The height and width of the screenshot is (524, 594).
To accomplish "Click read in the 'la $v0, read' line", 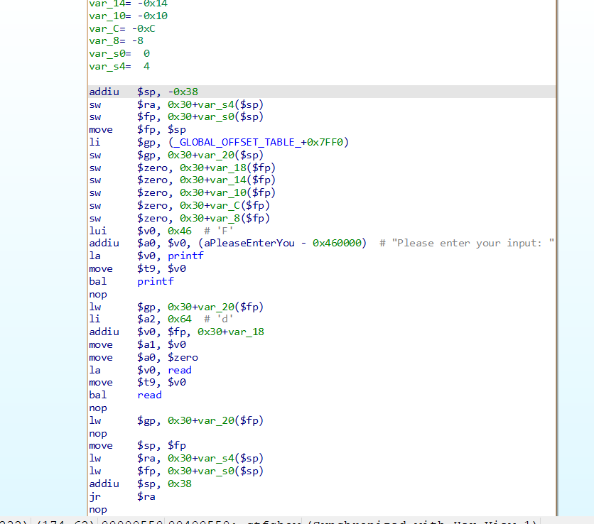I will tap(180, 370).
